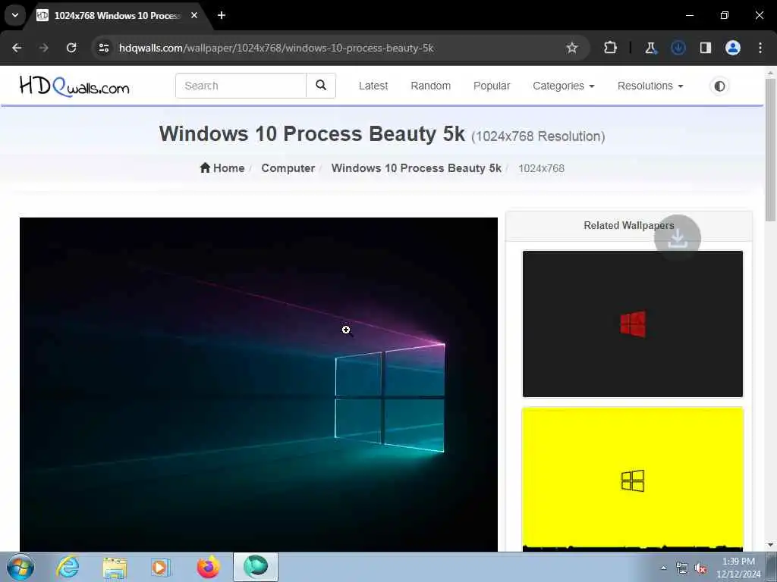Select the 1024x768 Windows 10 Process tab
Screen dimensions: 777x582
click(x=117, y=15)
